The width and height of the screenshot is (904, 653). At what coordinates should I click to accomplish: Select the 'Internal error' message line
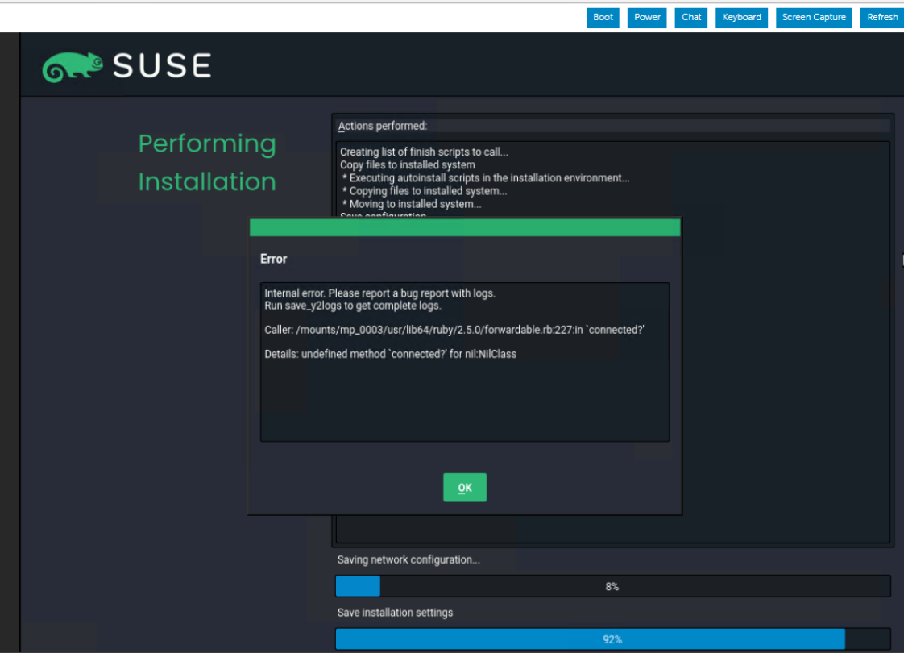[380, 293]
